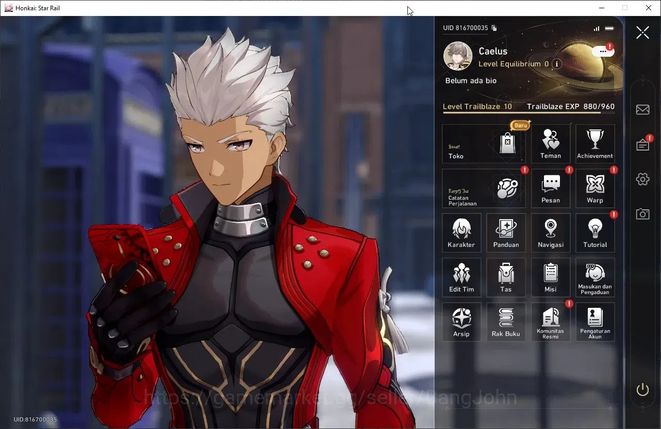Edit the 'Belum ada bio' text
Image resolution: width=661 pixels, height=429 pixels.
(471, 81)
